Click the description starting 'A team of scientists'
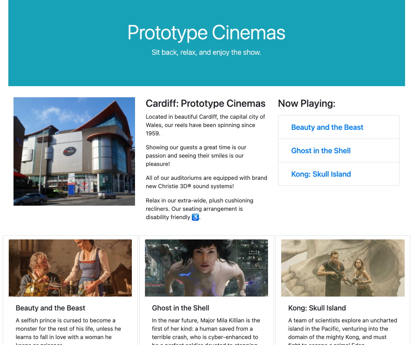This screenshot has height=345, width=413. point(343,331)
